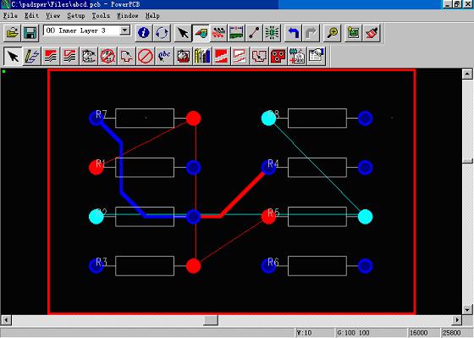Click the Undo blue arrow icon
Image resolution: width=474 pixels, height=338 pixels.
[x=293, y=33]
